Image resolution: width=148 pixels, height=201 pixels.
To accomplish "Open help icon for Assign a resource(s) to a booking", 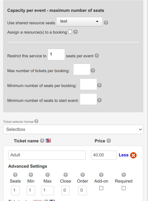I will coord(76,32).
